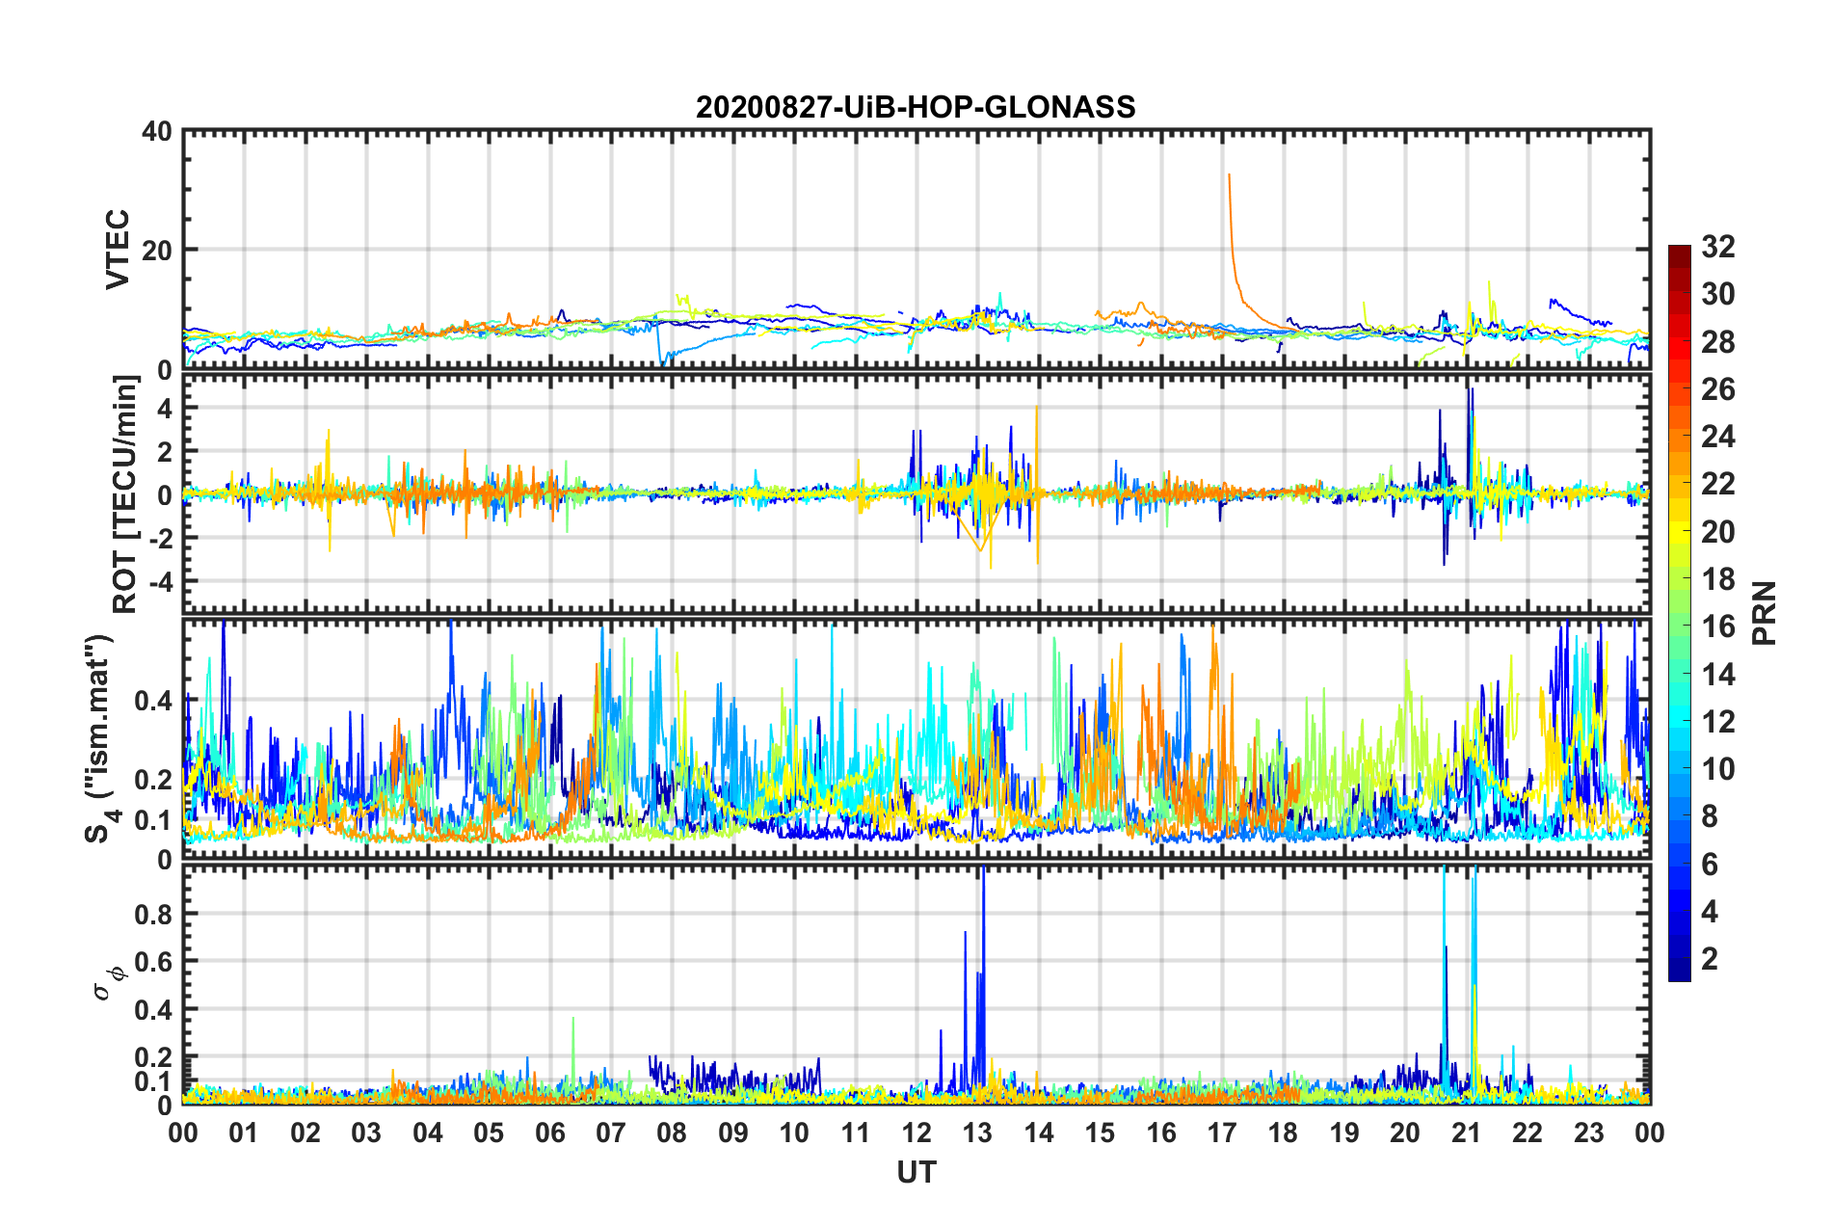Viewport: 1833px width, 1226px height.
Task: Select the S4 ("ism.mat") axis label
Action: tap(101, 739)
